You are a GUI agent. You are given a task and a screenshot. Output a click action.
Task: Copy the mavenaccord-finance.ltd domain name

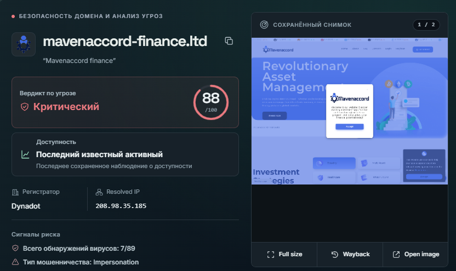229,41
